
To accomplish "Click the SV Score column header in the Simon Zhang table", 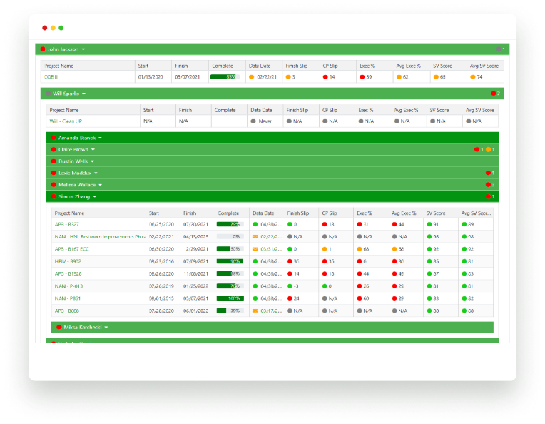I will click(x=437, y=213).
